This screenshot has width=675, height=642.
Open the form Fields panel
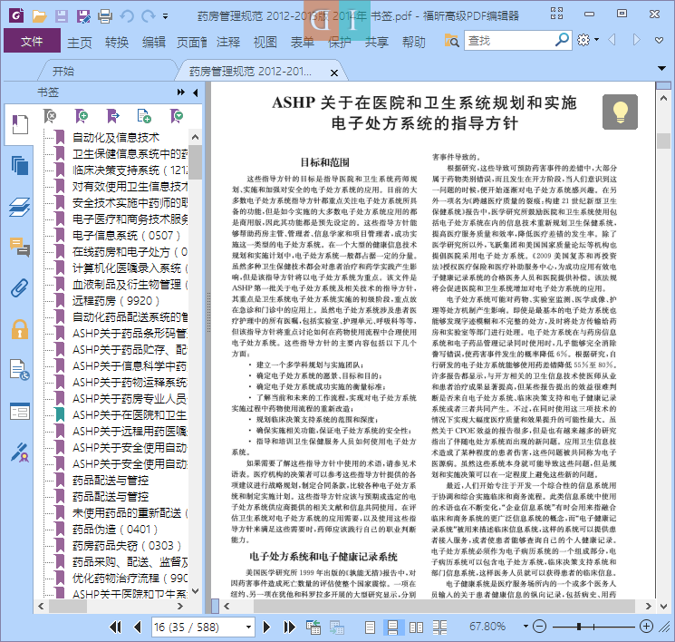[20, 411]
